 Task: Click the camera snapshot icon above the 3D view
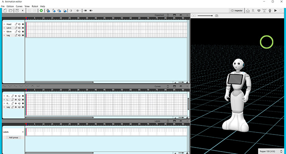tap(217, 16)
